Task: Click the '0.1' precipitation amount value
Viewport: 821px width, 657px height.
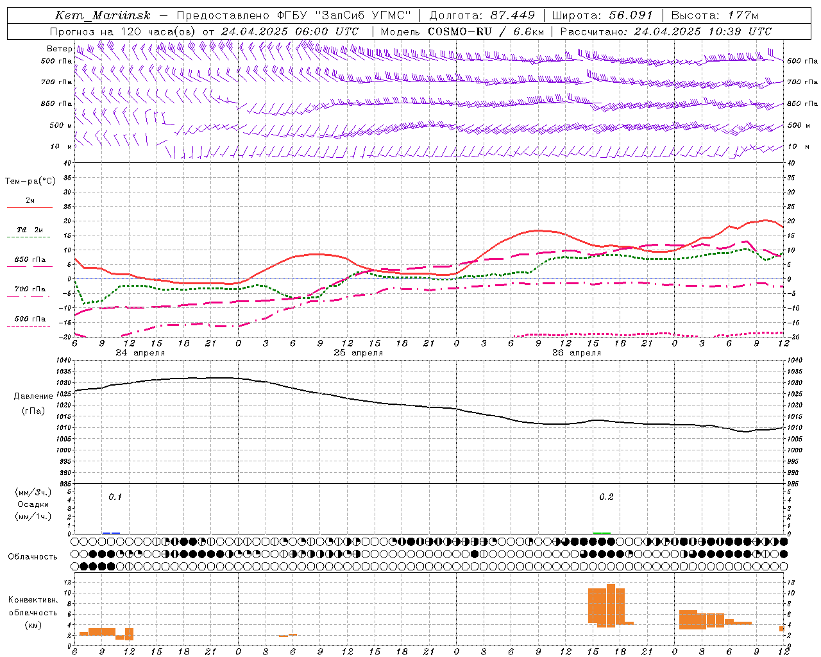Action: (115, 497)
